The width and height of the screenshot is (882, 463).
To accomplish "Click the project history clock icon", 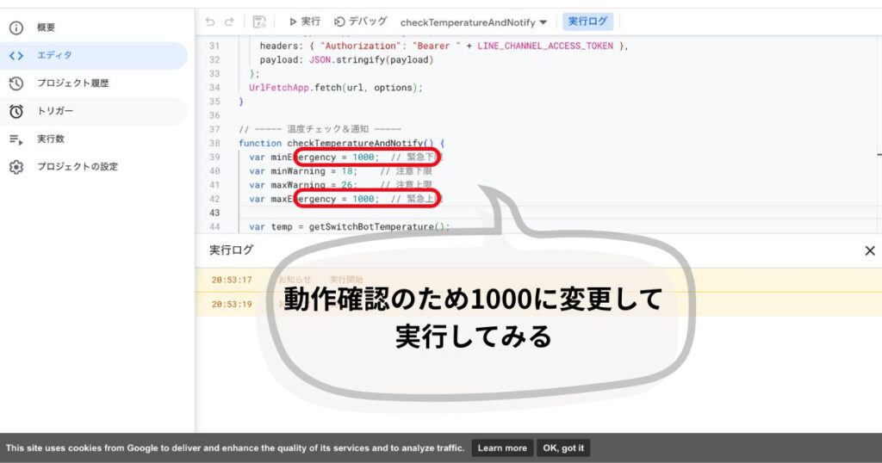I will (x=16, y=83).
